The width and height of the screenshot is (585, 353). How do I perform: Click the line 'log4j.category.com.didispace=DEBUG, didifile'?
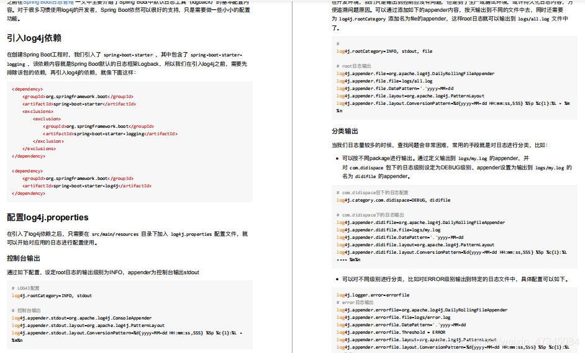click(x=393, y=200)
